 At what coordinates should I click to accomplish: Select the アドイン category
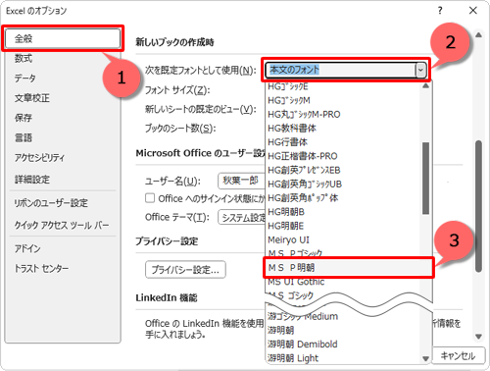(x=27, y=248)
